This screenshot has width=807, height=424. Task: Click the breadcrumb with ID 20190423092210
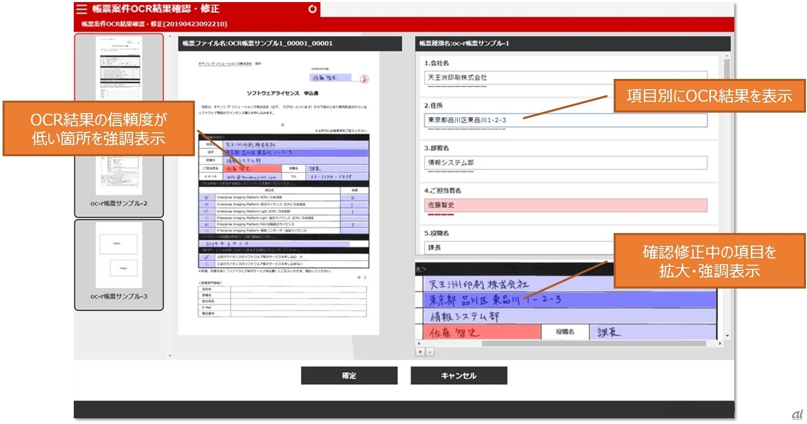click(154, 24)
